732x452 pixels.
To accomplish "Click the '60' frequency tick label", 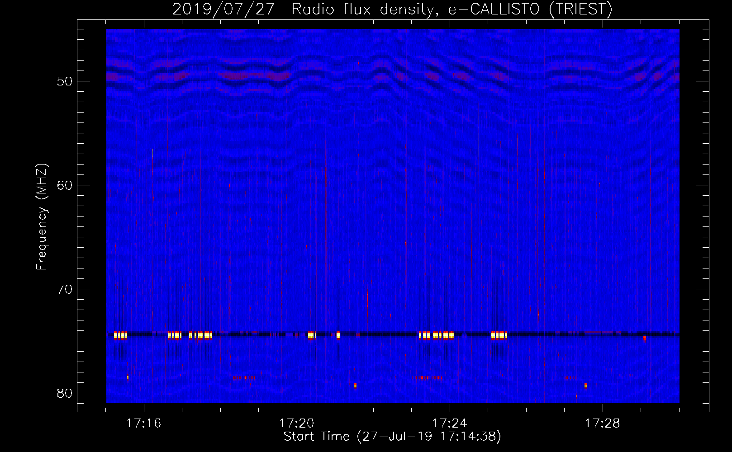I will click(65, 185).
